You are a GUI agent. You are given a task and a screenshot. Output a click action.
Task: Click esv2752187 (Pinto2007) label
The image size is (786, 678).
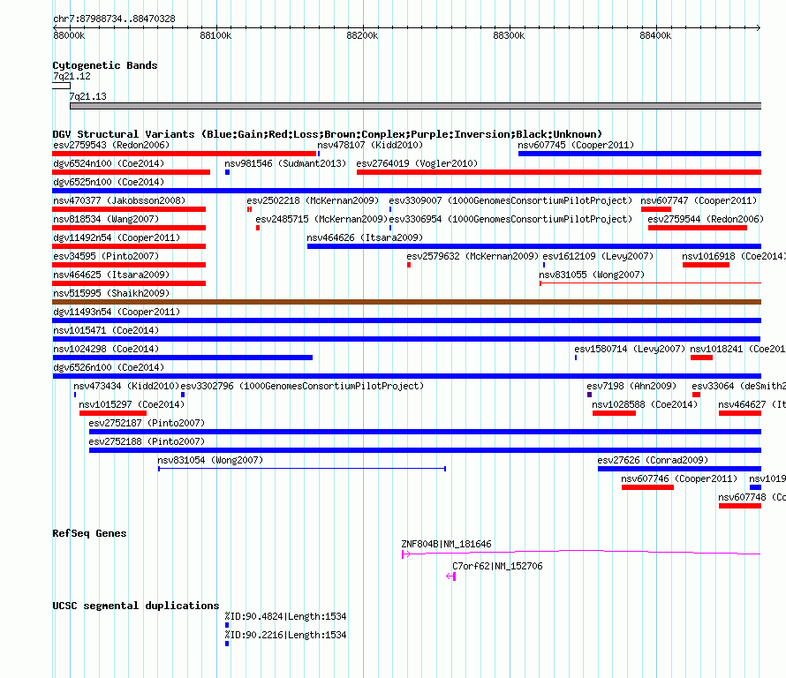[x=147, y=424]
